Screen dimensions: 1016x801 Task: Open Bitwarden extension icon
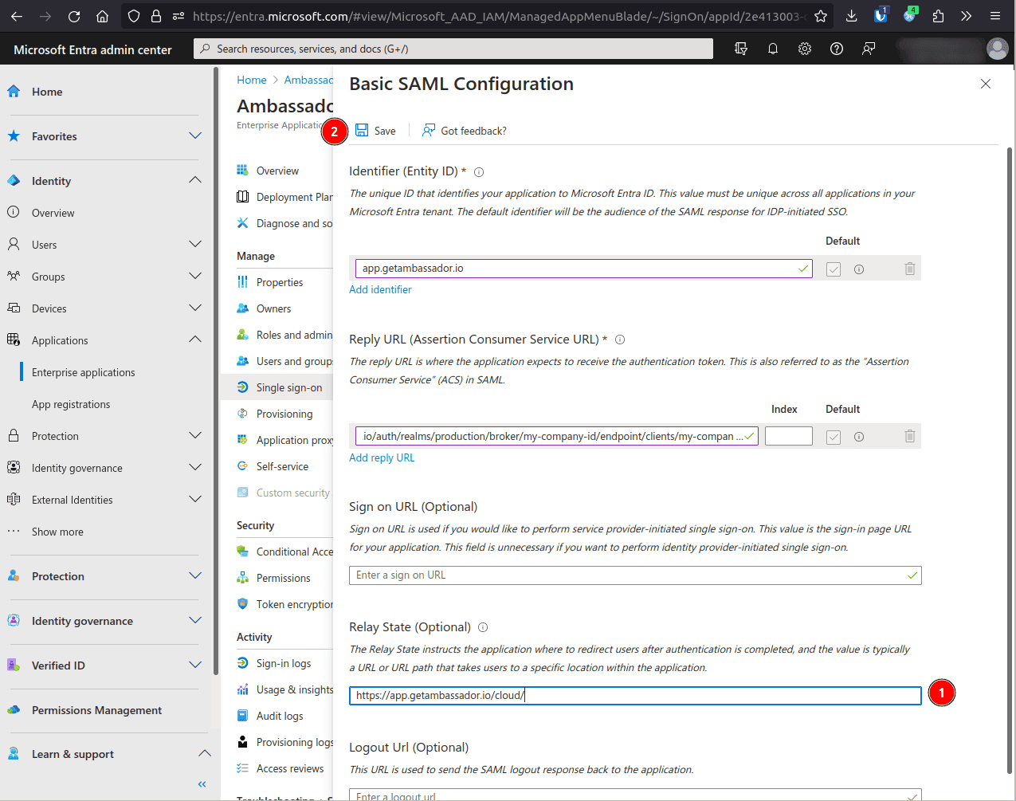[881, 15]
